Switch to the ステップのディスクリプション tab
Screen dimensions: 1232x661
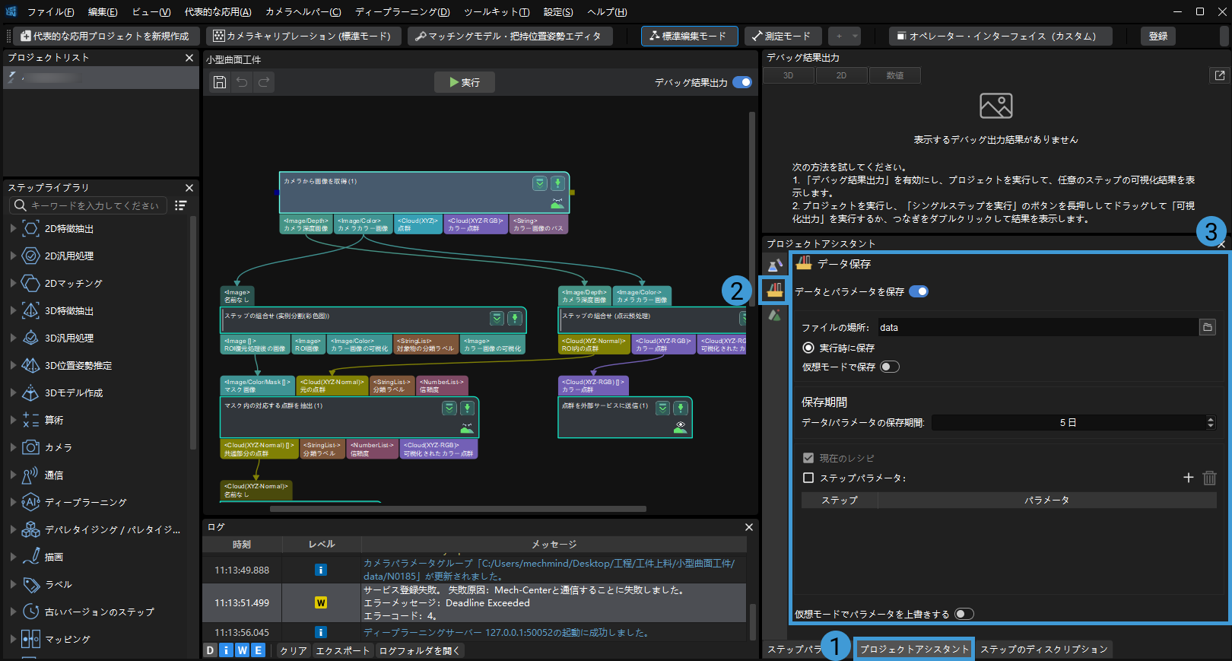[x=1043, y=649]
